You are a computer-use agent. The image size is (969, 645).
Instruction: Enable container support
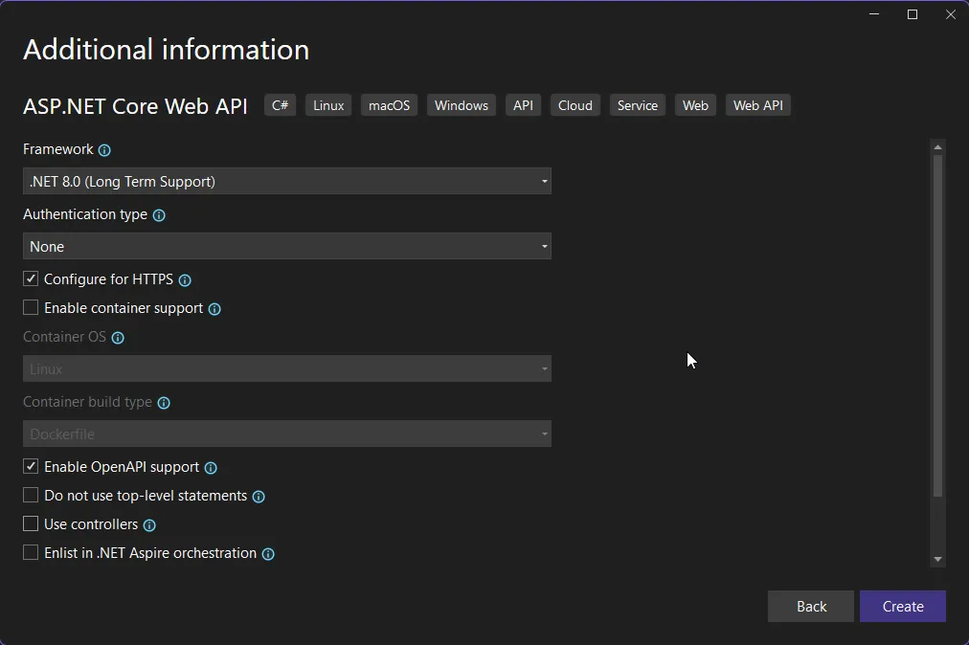[x=30, y=308]
